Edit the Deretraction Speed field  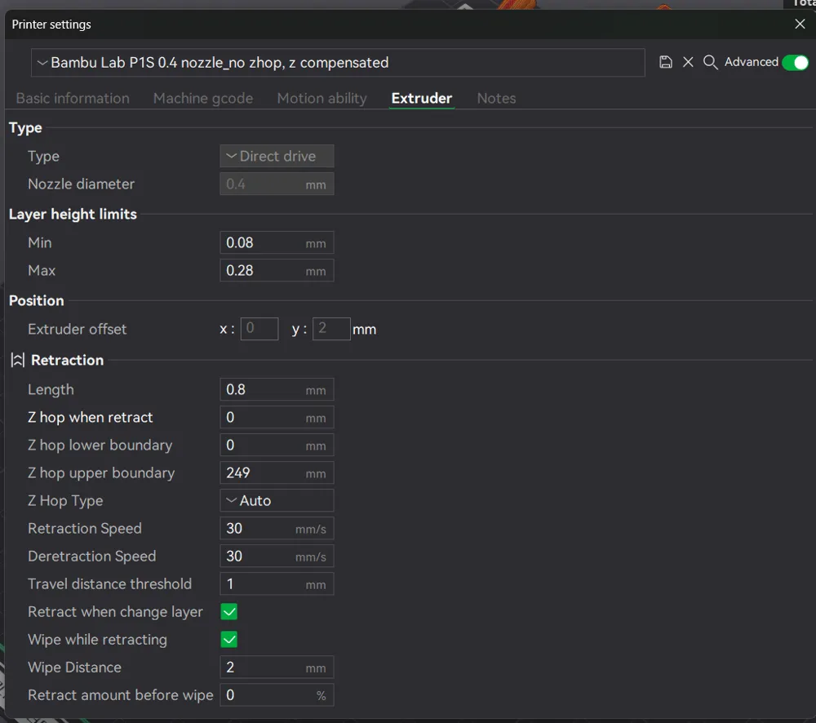point(277,557)
